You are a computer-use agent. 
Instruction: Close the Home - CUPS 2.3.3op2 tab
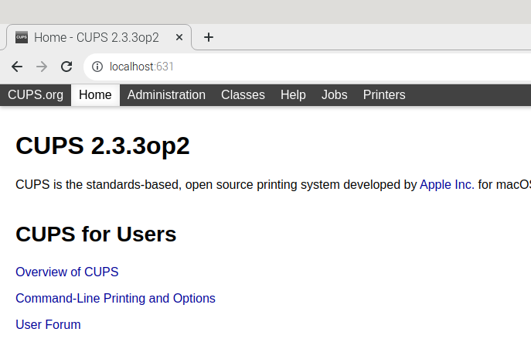point(179,37)
